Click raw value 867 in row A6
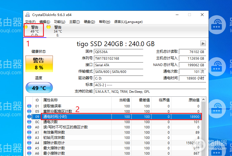Image resolution: width=232 pixels, height=156 pixels. pyautogui.click(x=196, y=153)
